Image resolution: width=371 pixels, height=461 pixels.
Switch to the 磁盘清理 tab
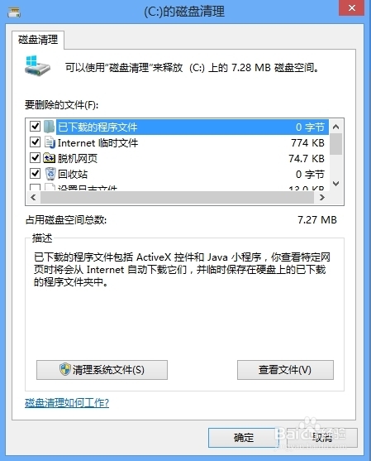(38, 40)
